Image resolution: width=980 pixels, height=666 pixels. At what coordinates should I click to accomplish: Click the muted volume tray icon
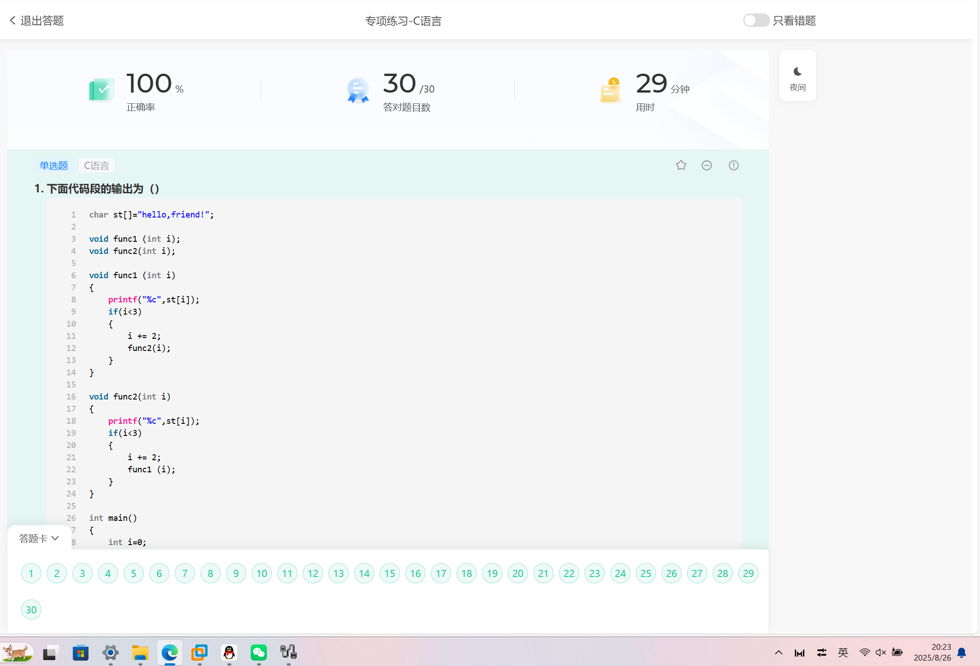coord(881,653)
